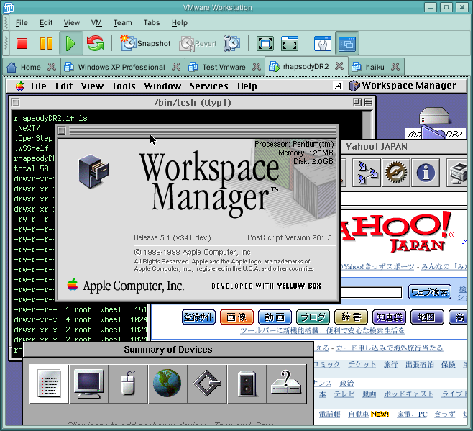Open the Tabs menu in VMware
Image resolution: width=473 pixels, height=431 pixels.
click(151, 23)
